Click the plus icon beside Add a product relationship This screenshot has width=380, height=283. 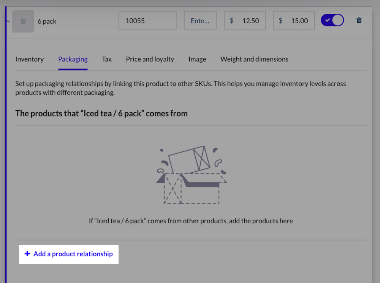pyautogui.click(x=27, y=254)
